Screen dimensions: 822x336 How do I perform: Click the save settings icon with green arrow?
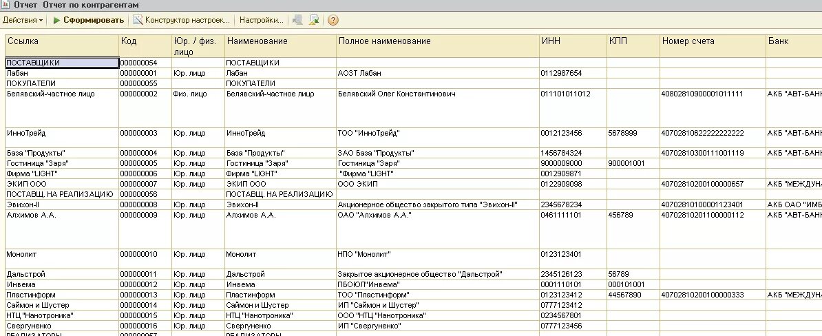coord(314,20)
